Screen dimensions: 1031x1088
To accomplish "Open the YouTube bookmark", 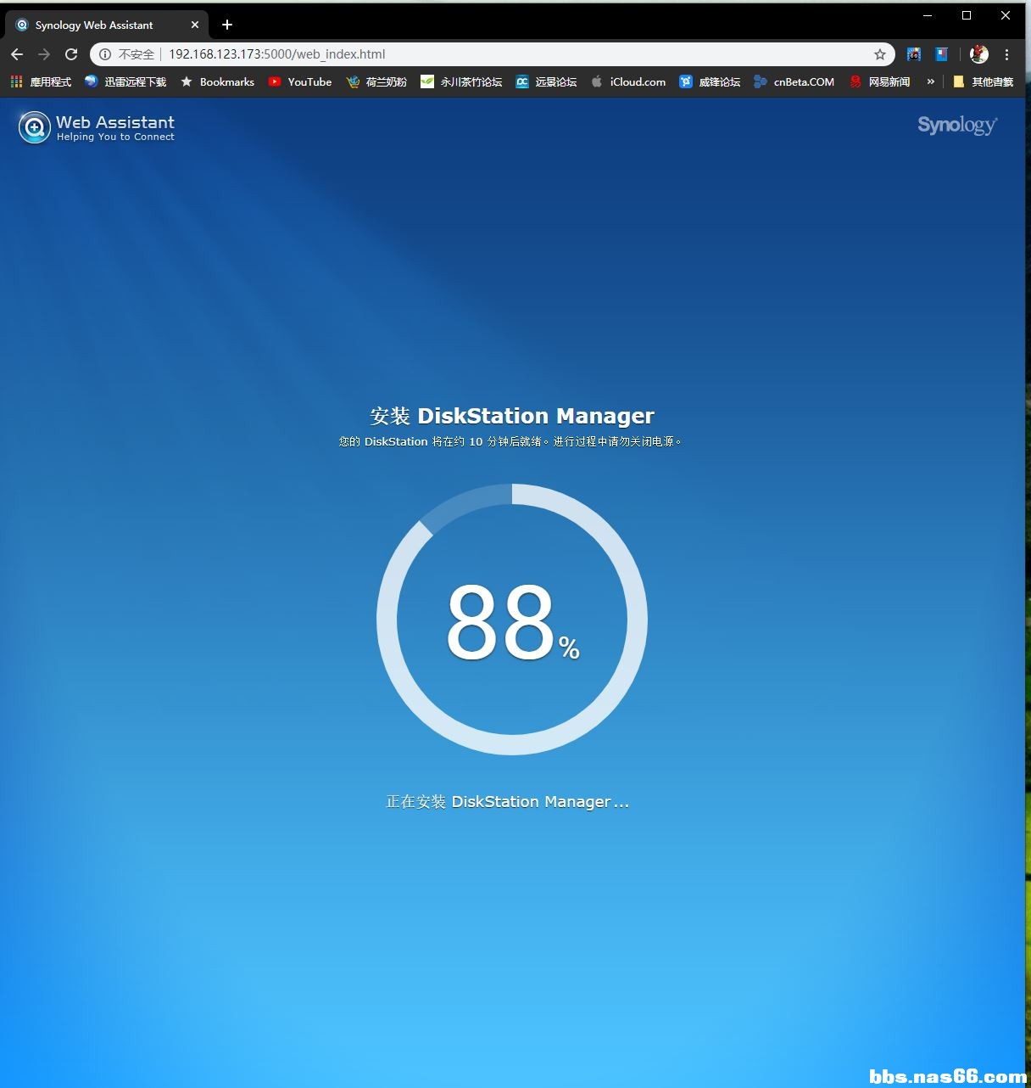I will click(x=300, y=81).
